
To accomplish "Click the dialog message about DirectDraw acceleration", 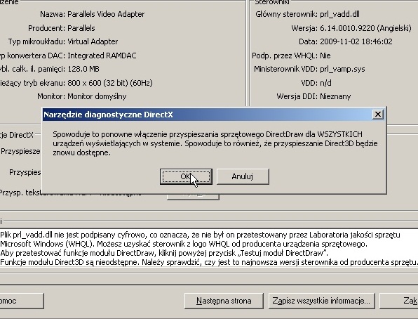I will point(215,143).
